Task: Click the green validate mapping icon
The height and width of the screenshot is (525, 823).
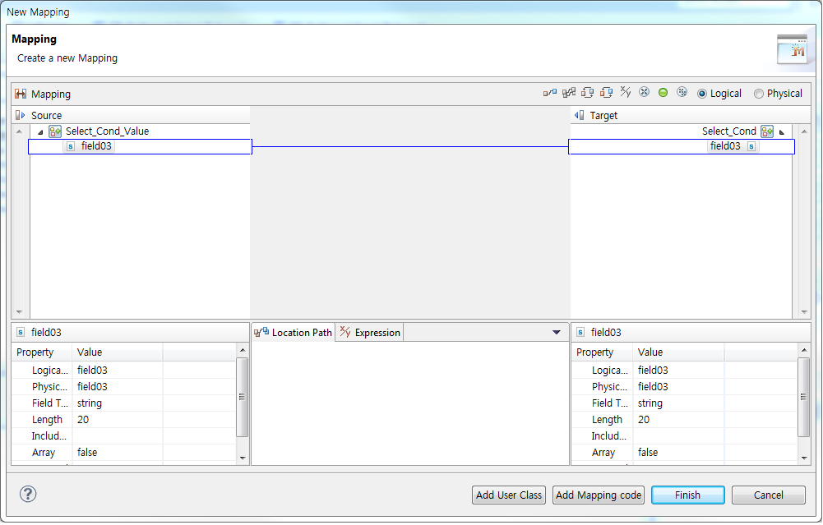Action: (x=663, y=92)
